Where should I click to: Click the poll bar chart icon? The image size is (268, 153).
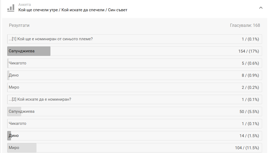pos(11,8)
